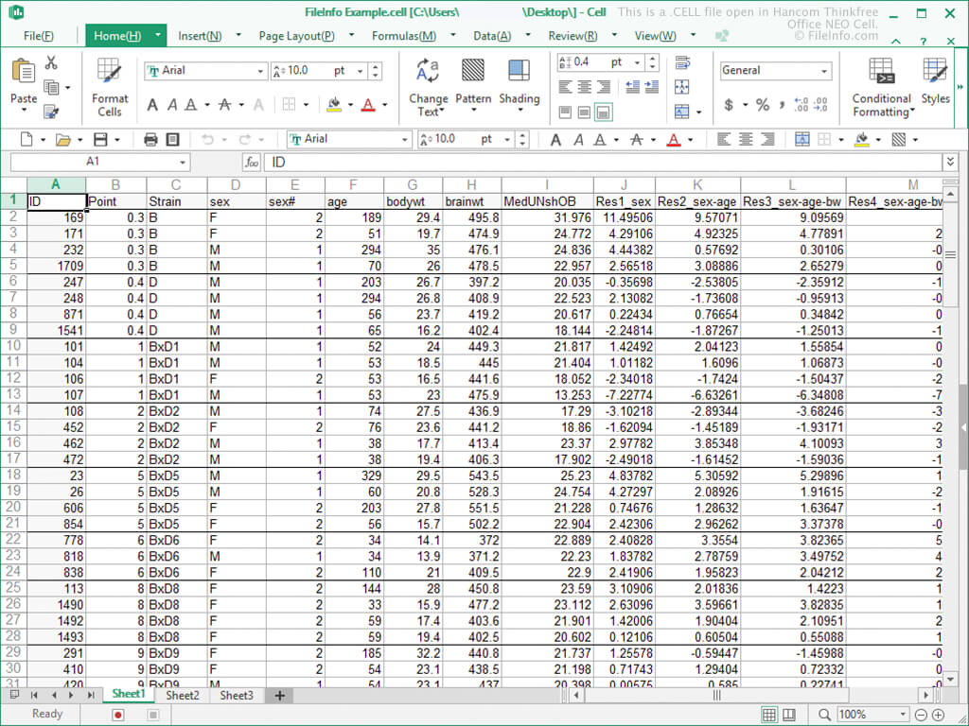Open the zoom 100% dropdown

point(903,715)
